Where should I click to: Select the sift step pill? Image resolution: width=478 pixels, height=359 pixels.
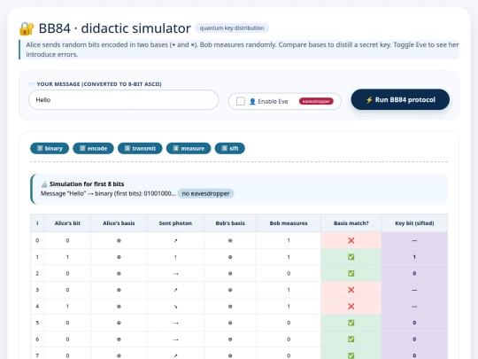[230, 148]
